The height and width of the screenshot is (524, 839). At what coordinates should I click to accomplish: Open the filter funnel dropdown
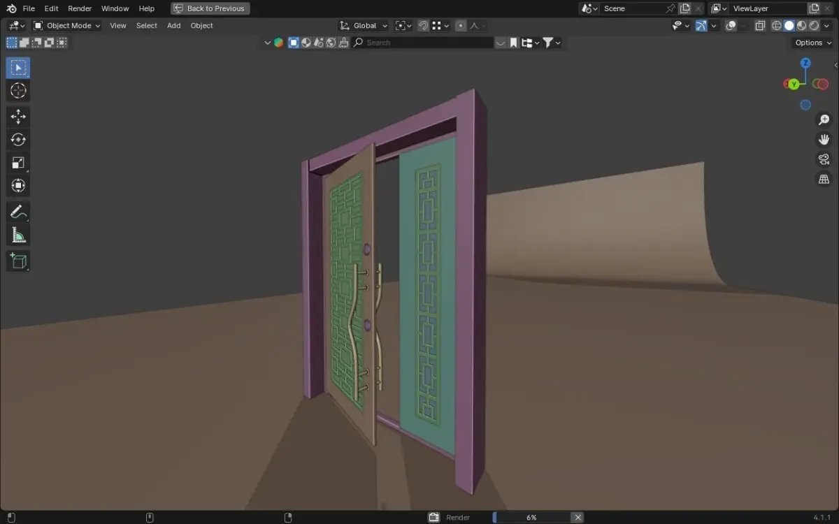tap(552, 43)
